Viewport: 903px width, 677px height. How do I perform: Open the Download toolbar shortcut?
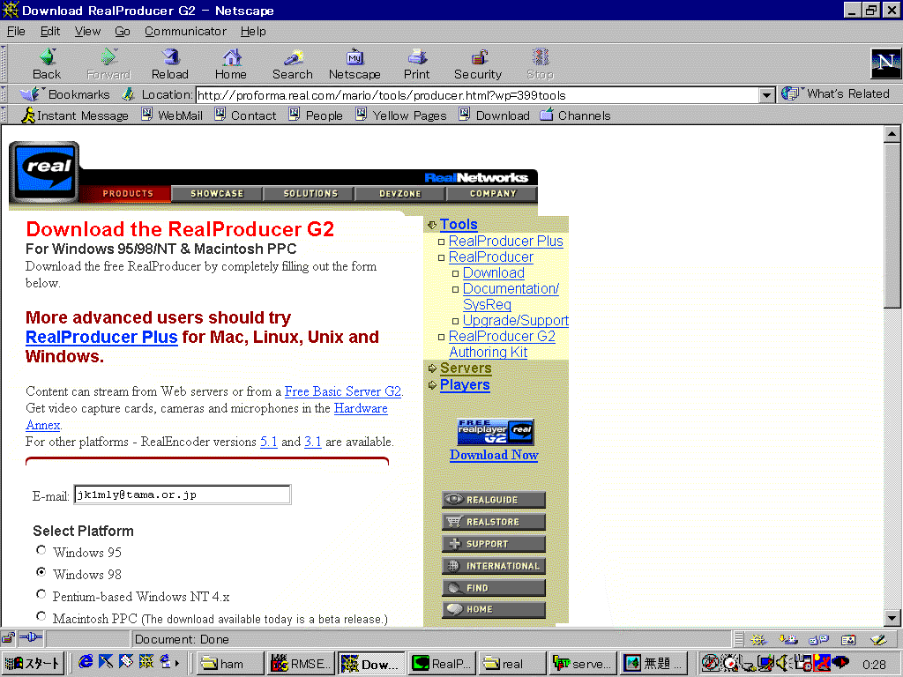494,115
